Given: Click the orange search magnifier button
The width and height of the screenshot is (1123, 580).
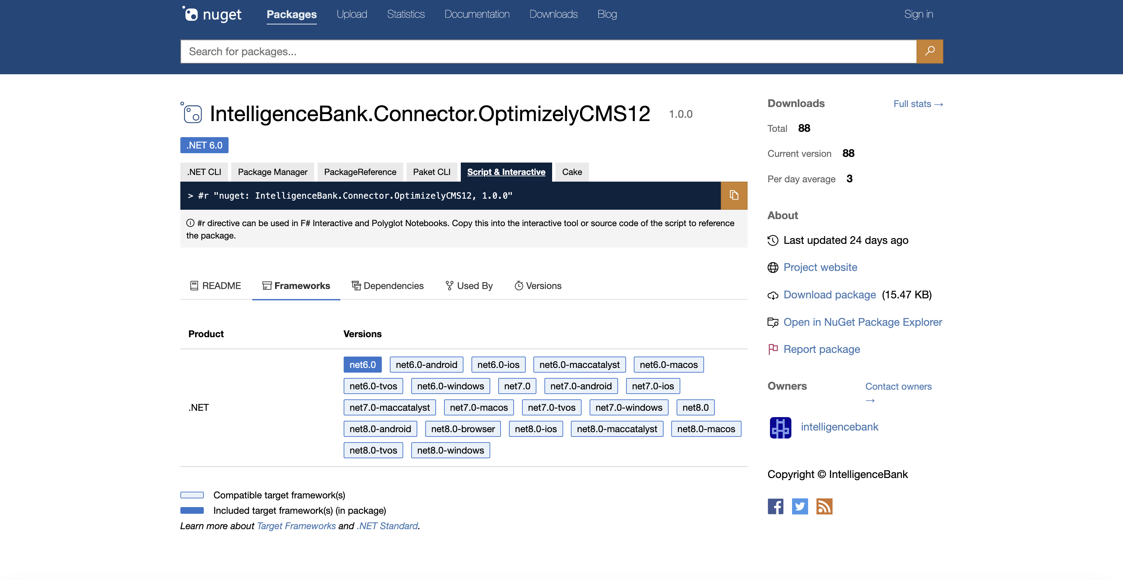Looking at the screenshot, I should 930,52.
